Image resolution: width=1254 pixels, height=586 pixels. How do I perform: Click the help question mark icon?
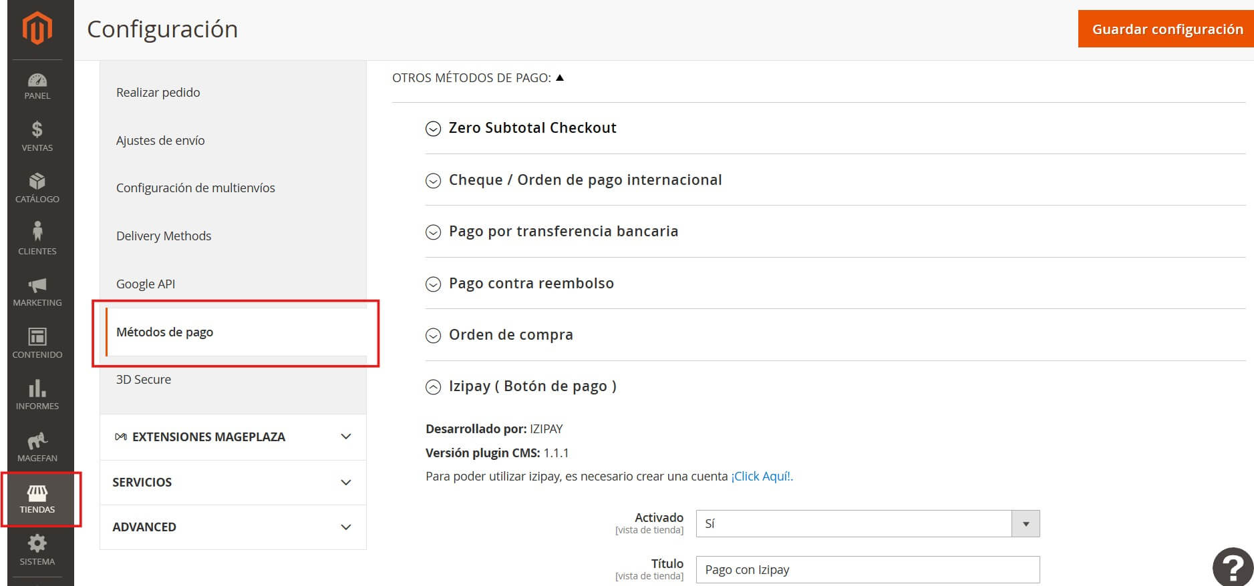click(x=1233, y=567)
